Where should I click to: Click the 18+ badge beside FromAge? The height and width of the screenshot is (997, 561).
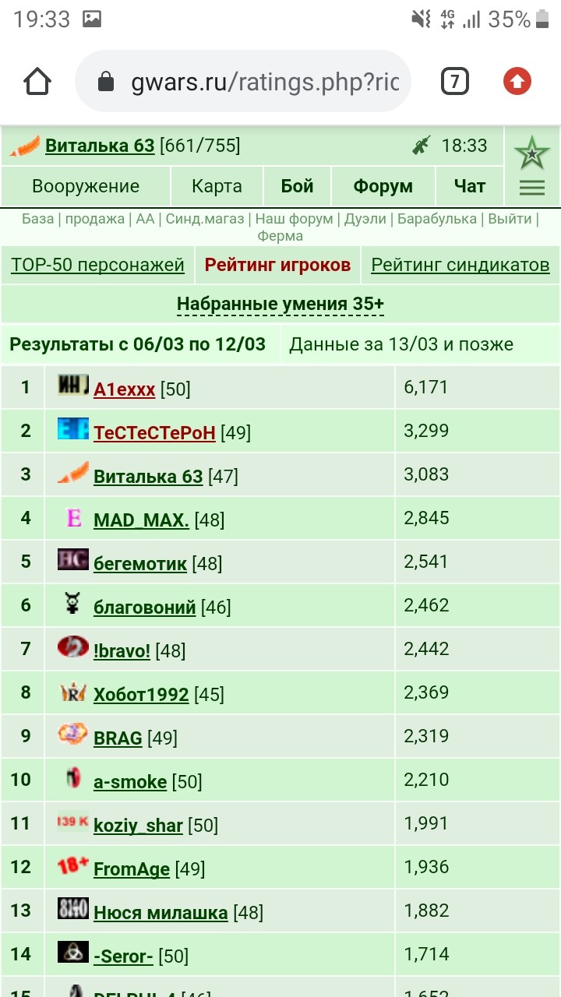pyautogui.click(x=73, y=865)
